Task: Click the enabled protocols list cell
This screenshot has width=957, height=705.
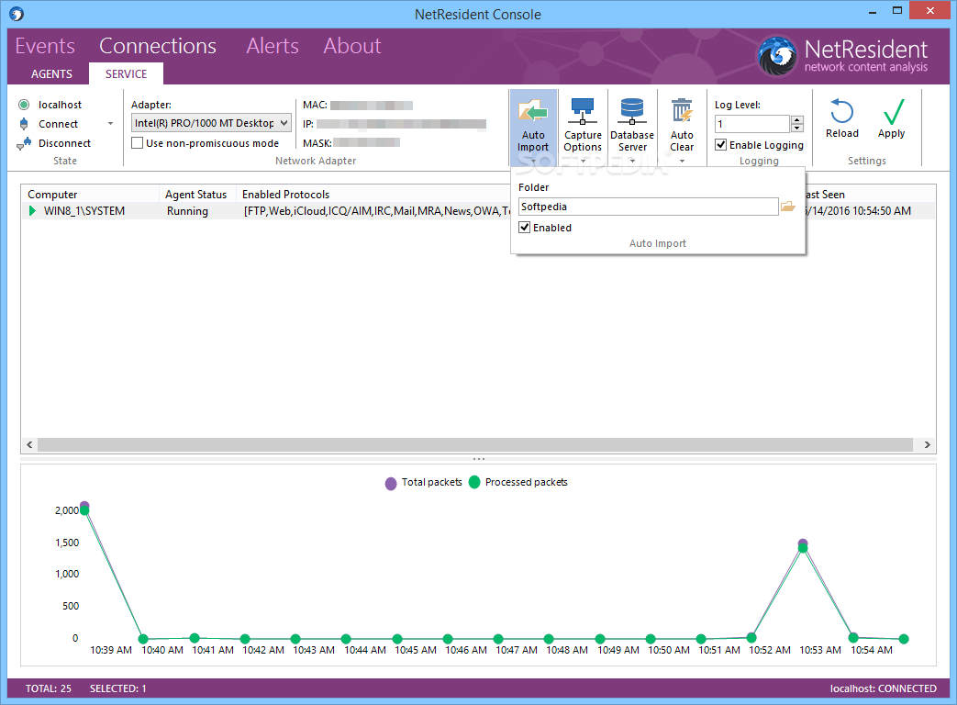Action: (x=376, y=210)
